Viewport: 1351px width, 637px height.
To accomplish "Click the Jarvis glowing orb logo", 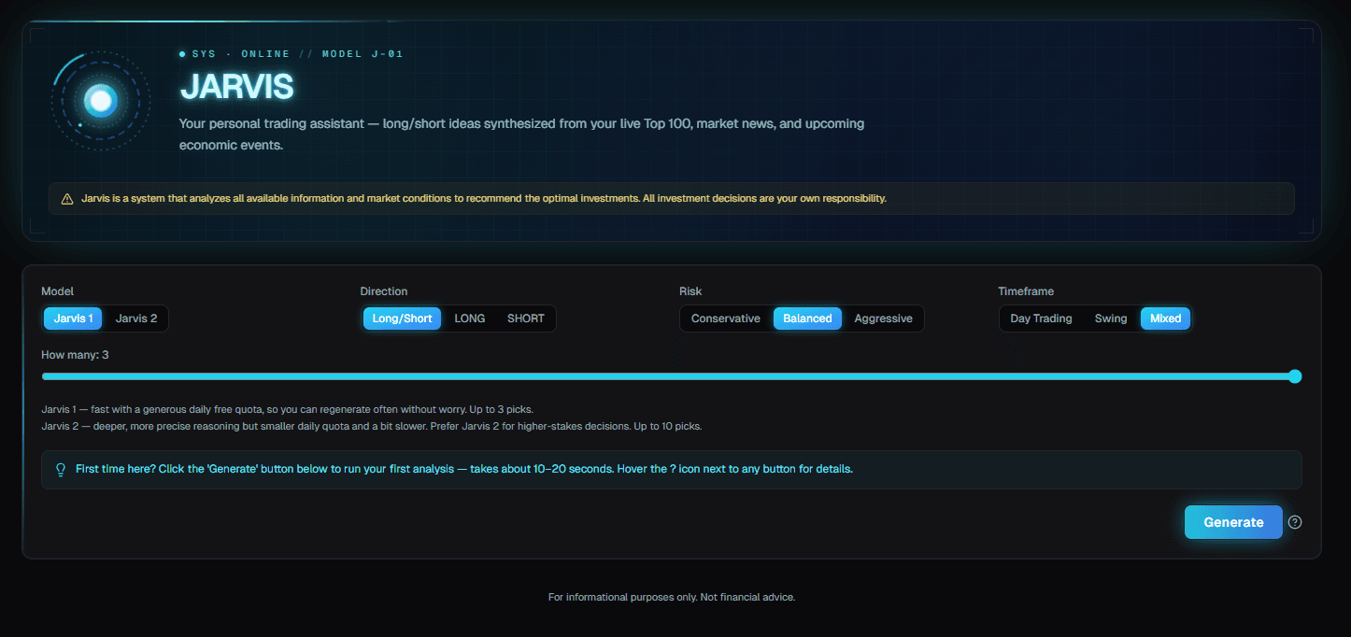I will (x=101, y=100).
